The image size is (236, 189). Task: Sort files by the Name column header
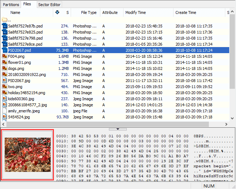point(15,12)
